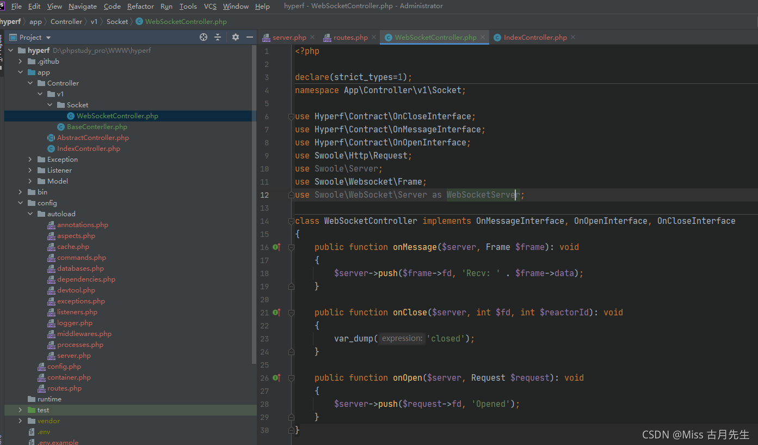Open the Navigate menu

(83, 6)
